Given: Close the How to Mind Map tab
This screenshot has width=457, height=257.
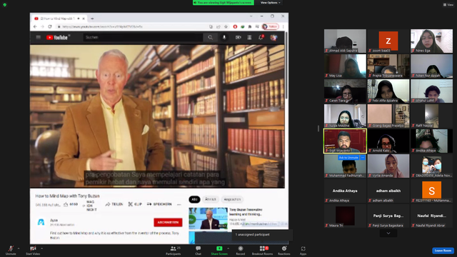Looking at the screenshot, I should [84, 19].
